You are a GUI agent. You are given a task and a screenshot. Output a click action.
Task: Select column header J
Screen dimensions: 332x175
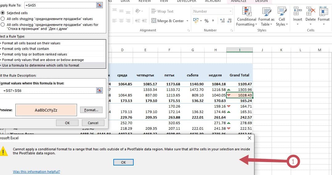click(262, 50)
